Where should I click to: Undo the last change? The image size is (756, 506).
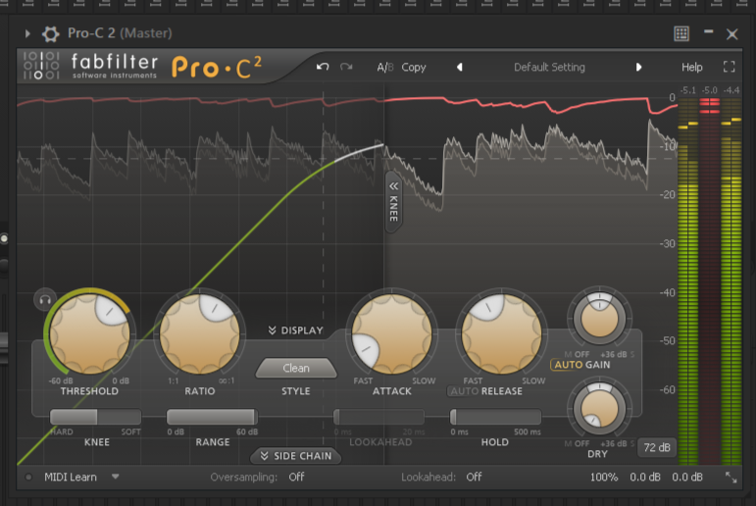click(x=323, y=67)
